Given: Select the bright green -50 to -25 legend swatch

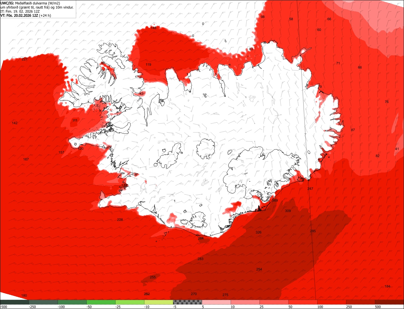Looking at the screenshot, I should [x=101, y=302].
